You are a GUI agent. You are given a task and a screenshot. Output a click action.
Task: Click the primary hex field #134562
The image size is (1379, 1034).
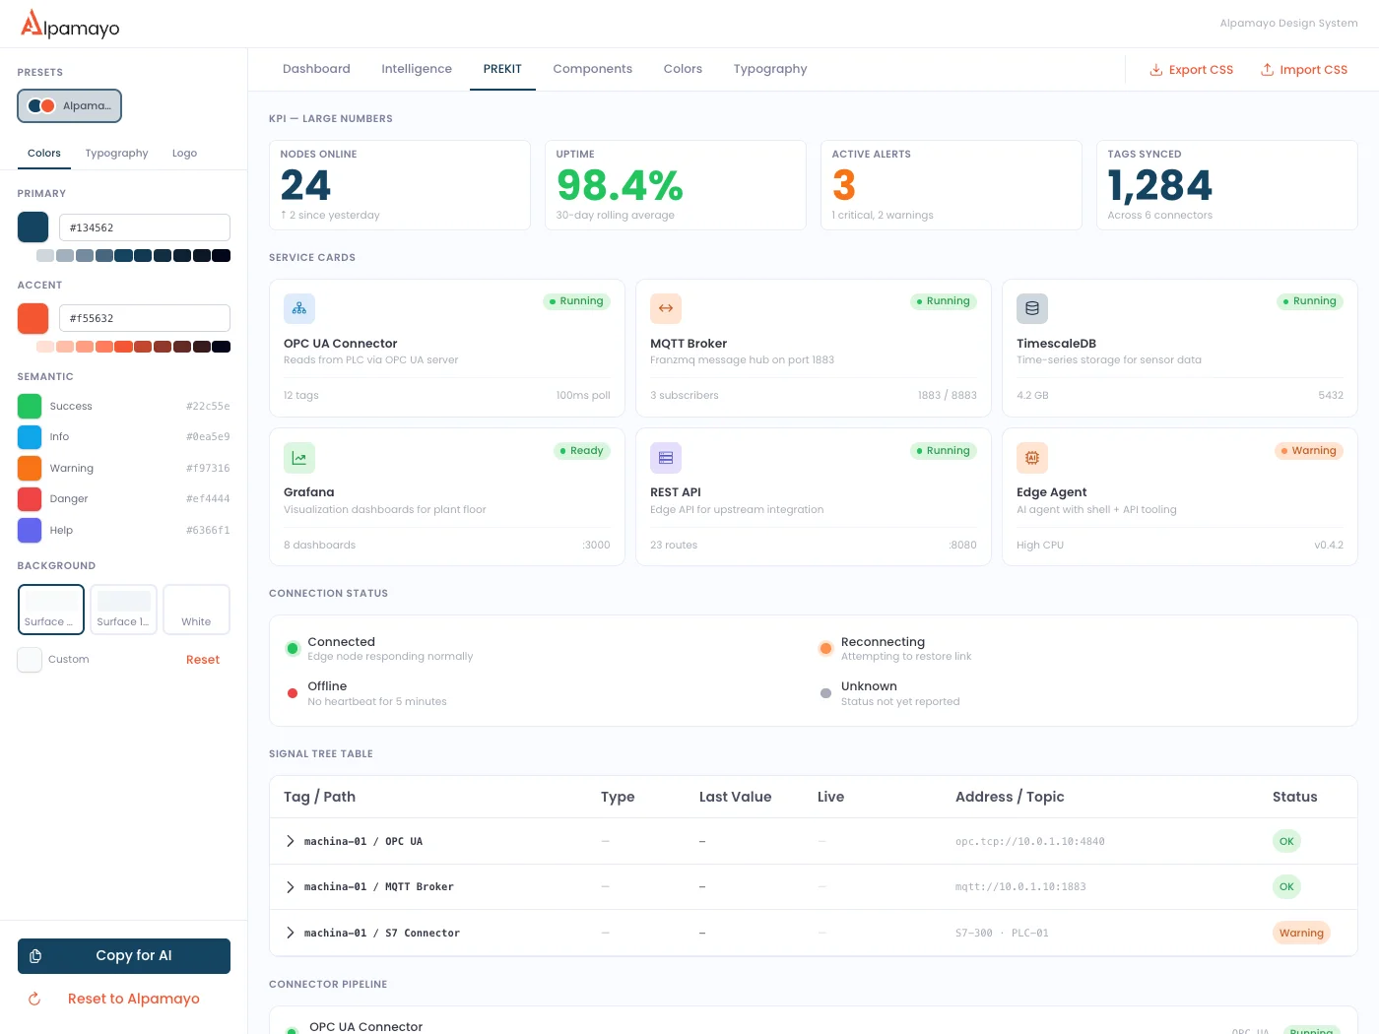(145, 227)
